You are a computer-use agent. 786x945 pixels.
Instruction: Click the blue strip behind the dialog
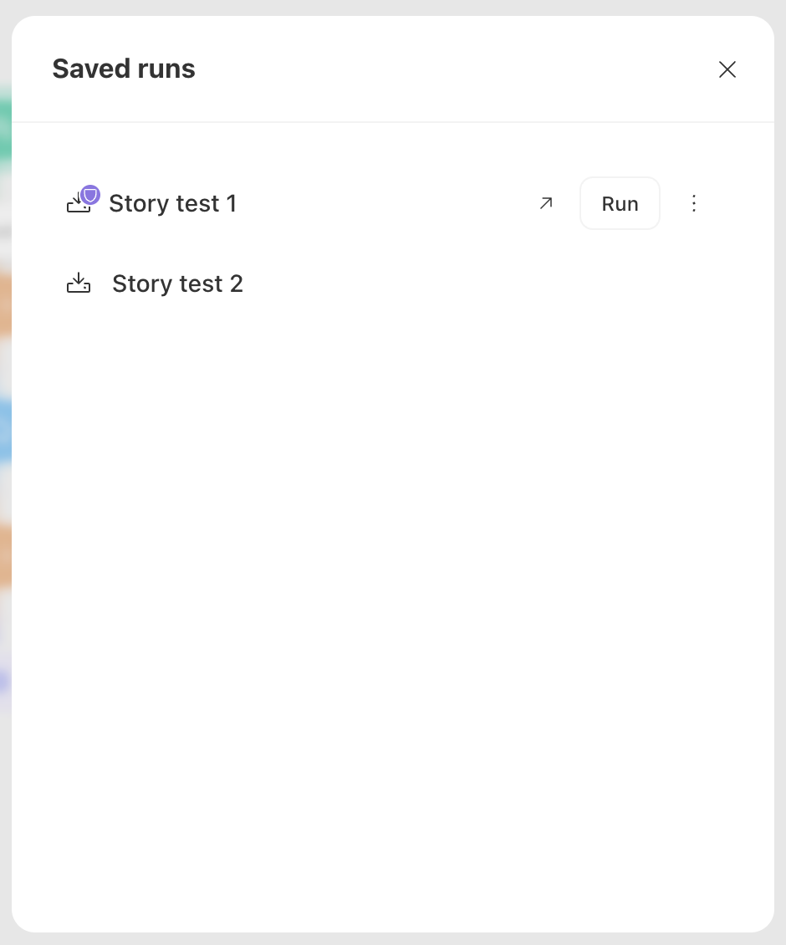tap(5, 431)
